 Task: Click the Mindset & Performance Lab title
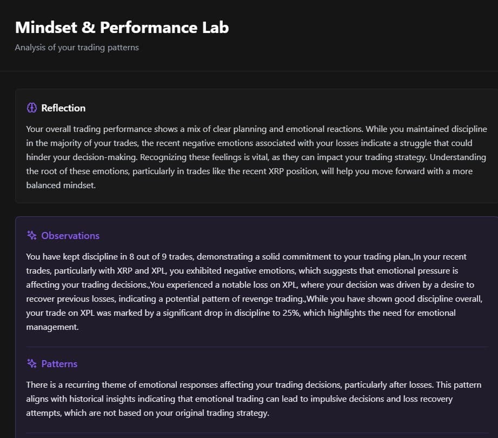tap(122, 27)
